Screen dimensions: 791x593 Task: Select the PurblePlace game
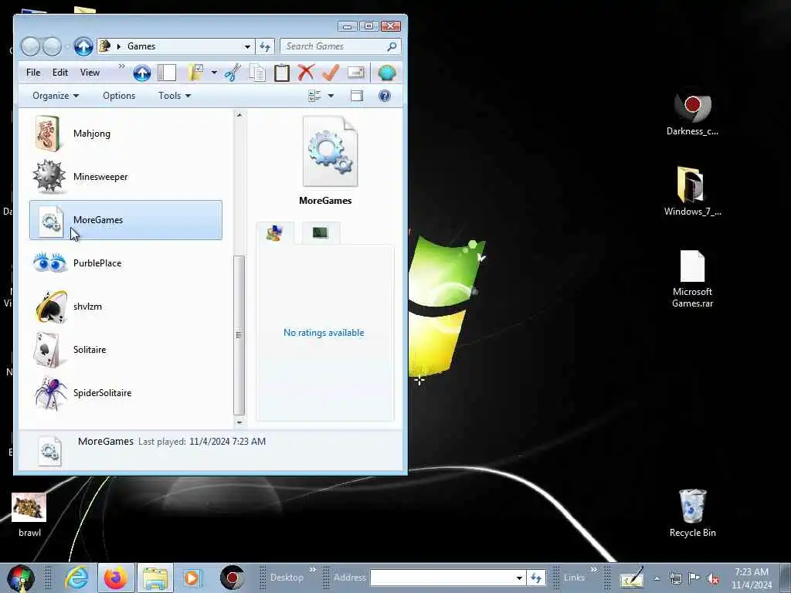[x=126, y=263]
